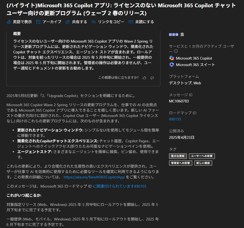This screenshot has width=244, height=228.
Task: Click the 公開済み label
Action: pos(177,131)
